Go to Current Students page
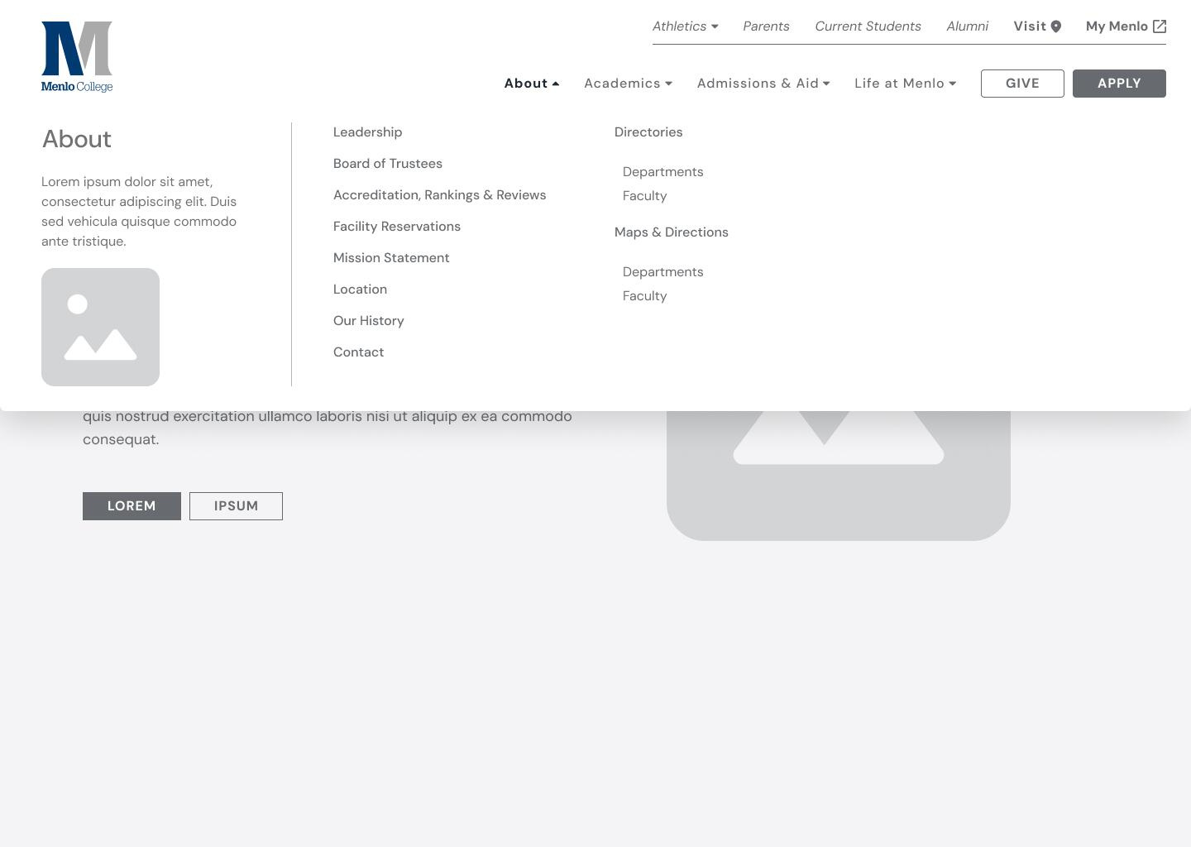 [x=868, y=26]
